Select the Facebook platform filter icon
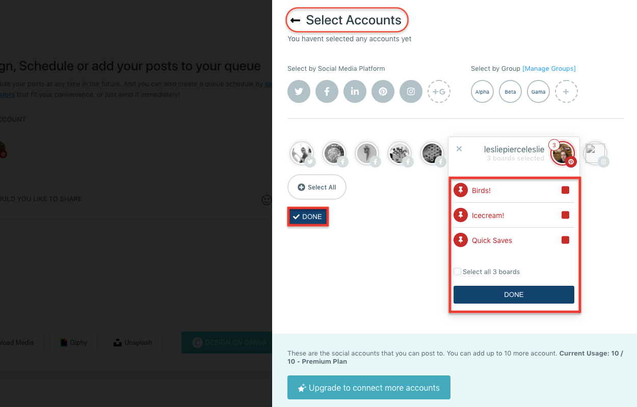Screen dimensions: 637x407 (x=327, y=91)
